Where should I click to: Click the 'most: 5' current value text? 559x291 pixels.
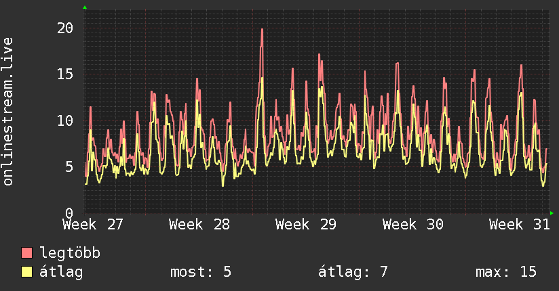[201, 272]
